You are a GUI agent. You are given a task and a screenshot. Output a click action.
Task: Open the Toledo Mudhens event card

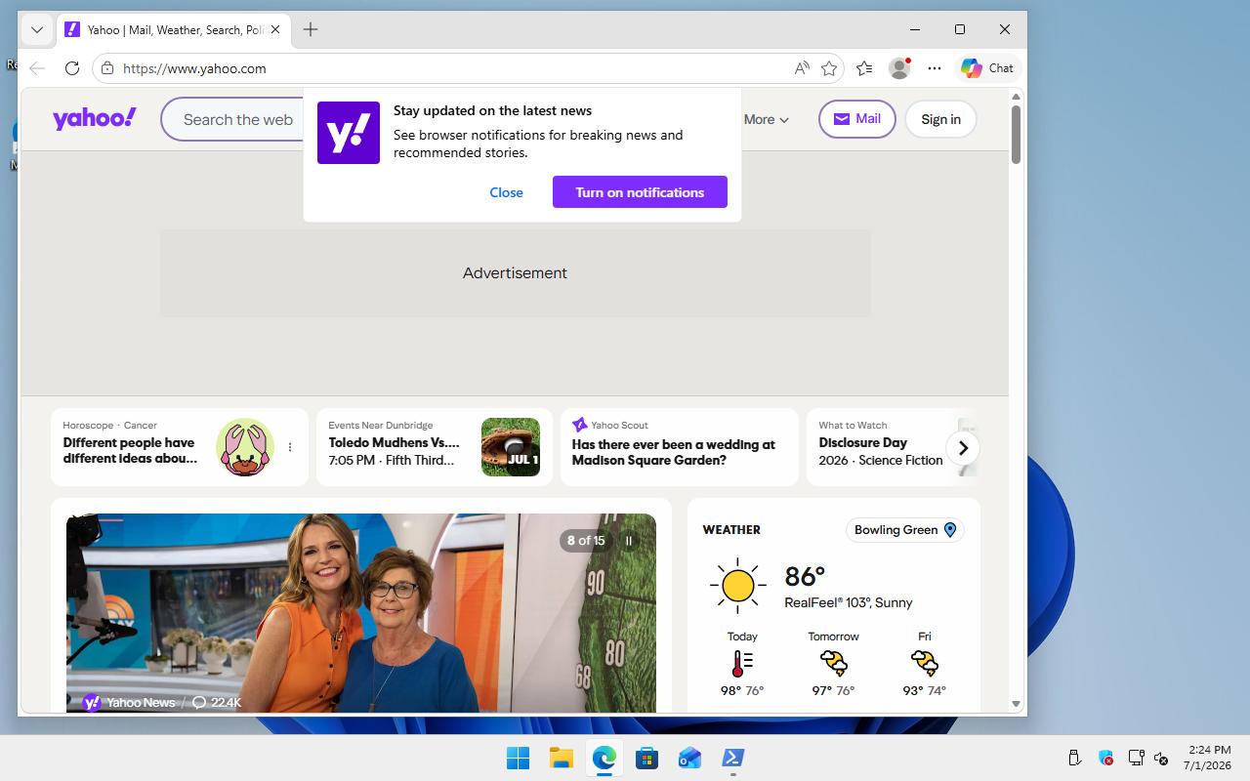click(435, 447)
